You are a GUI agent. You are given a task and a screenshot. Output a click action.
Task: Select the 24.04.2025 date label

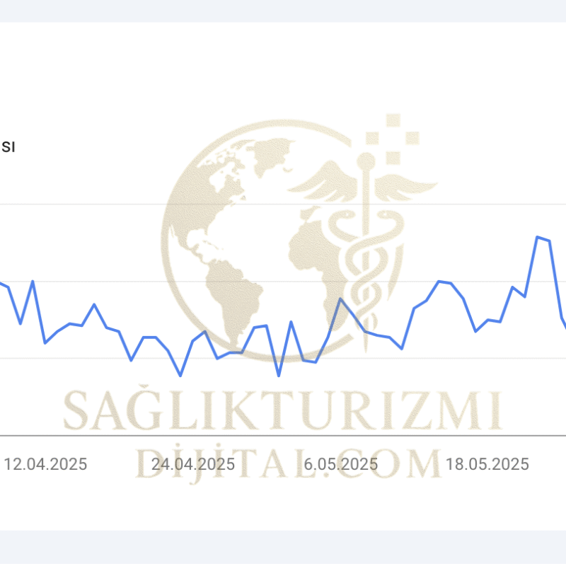tap(193, 465)
